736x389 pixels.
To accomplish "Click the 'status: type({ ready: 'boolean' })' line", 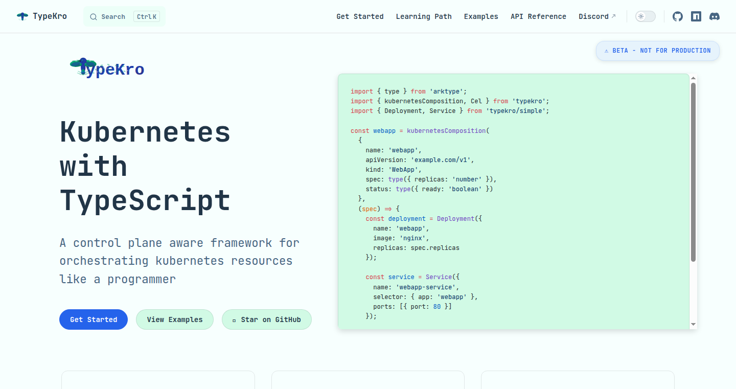I will click(x=429, y=189).
